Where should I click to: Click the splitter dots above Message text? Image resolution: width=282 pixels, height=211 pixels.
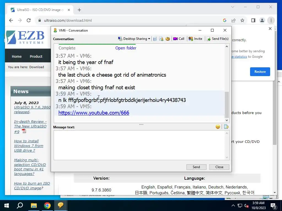141,124
